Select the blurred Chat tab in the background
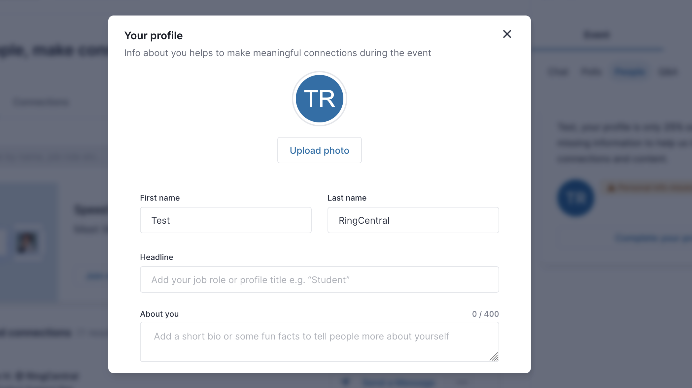 pyautogui.click(x=558, y=72)
